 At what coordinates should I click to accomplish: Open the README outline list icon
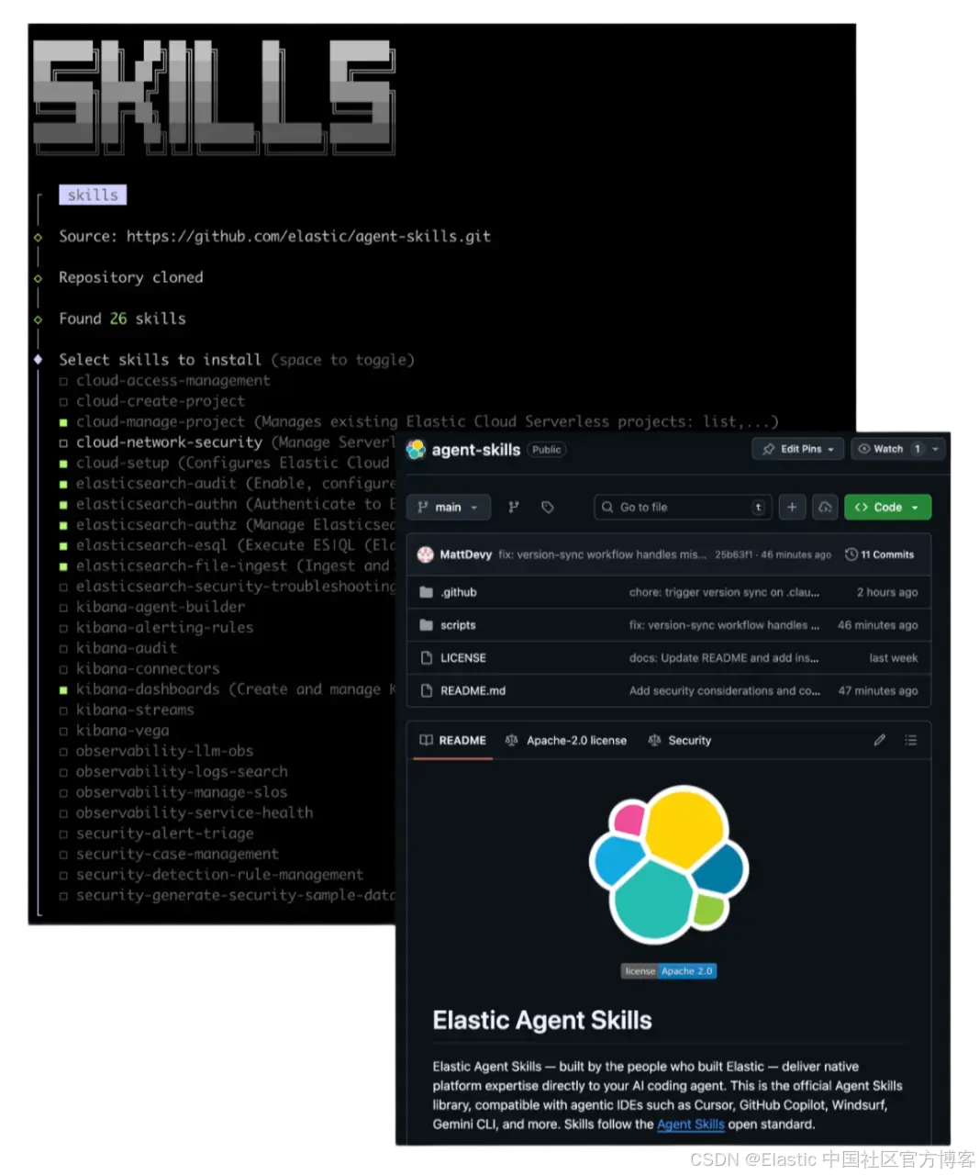coord(910,740)
